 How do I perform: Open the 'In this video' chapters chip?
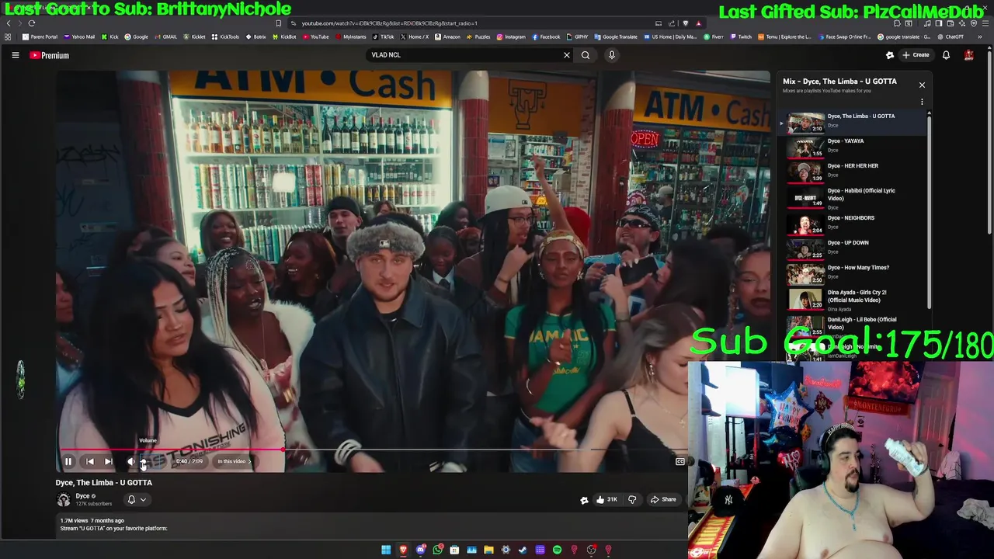234,461
